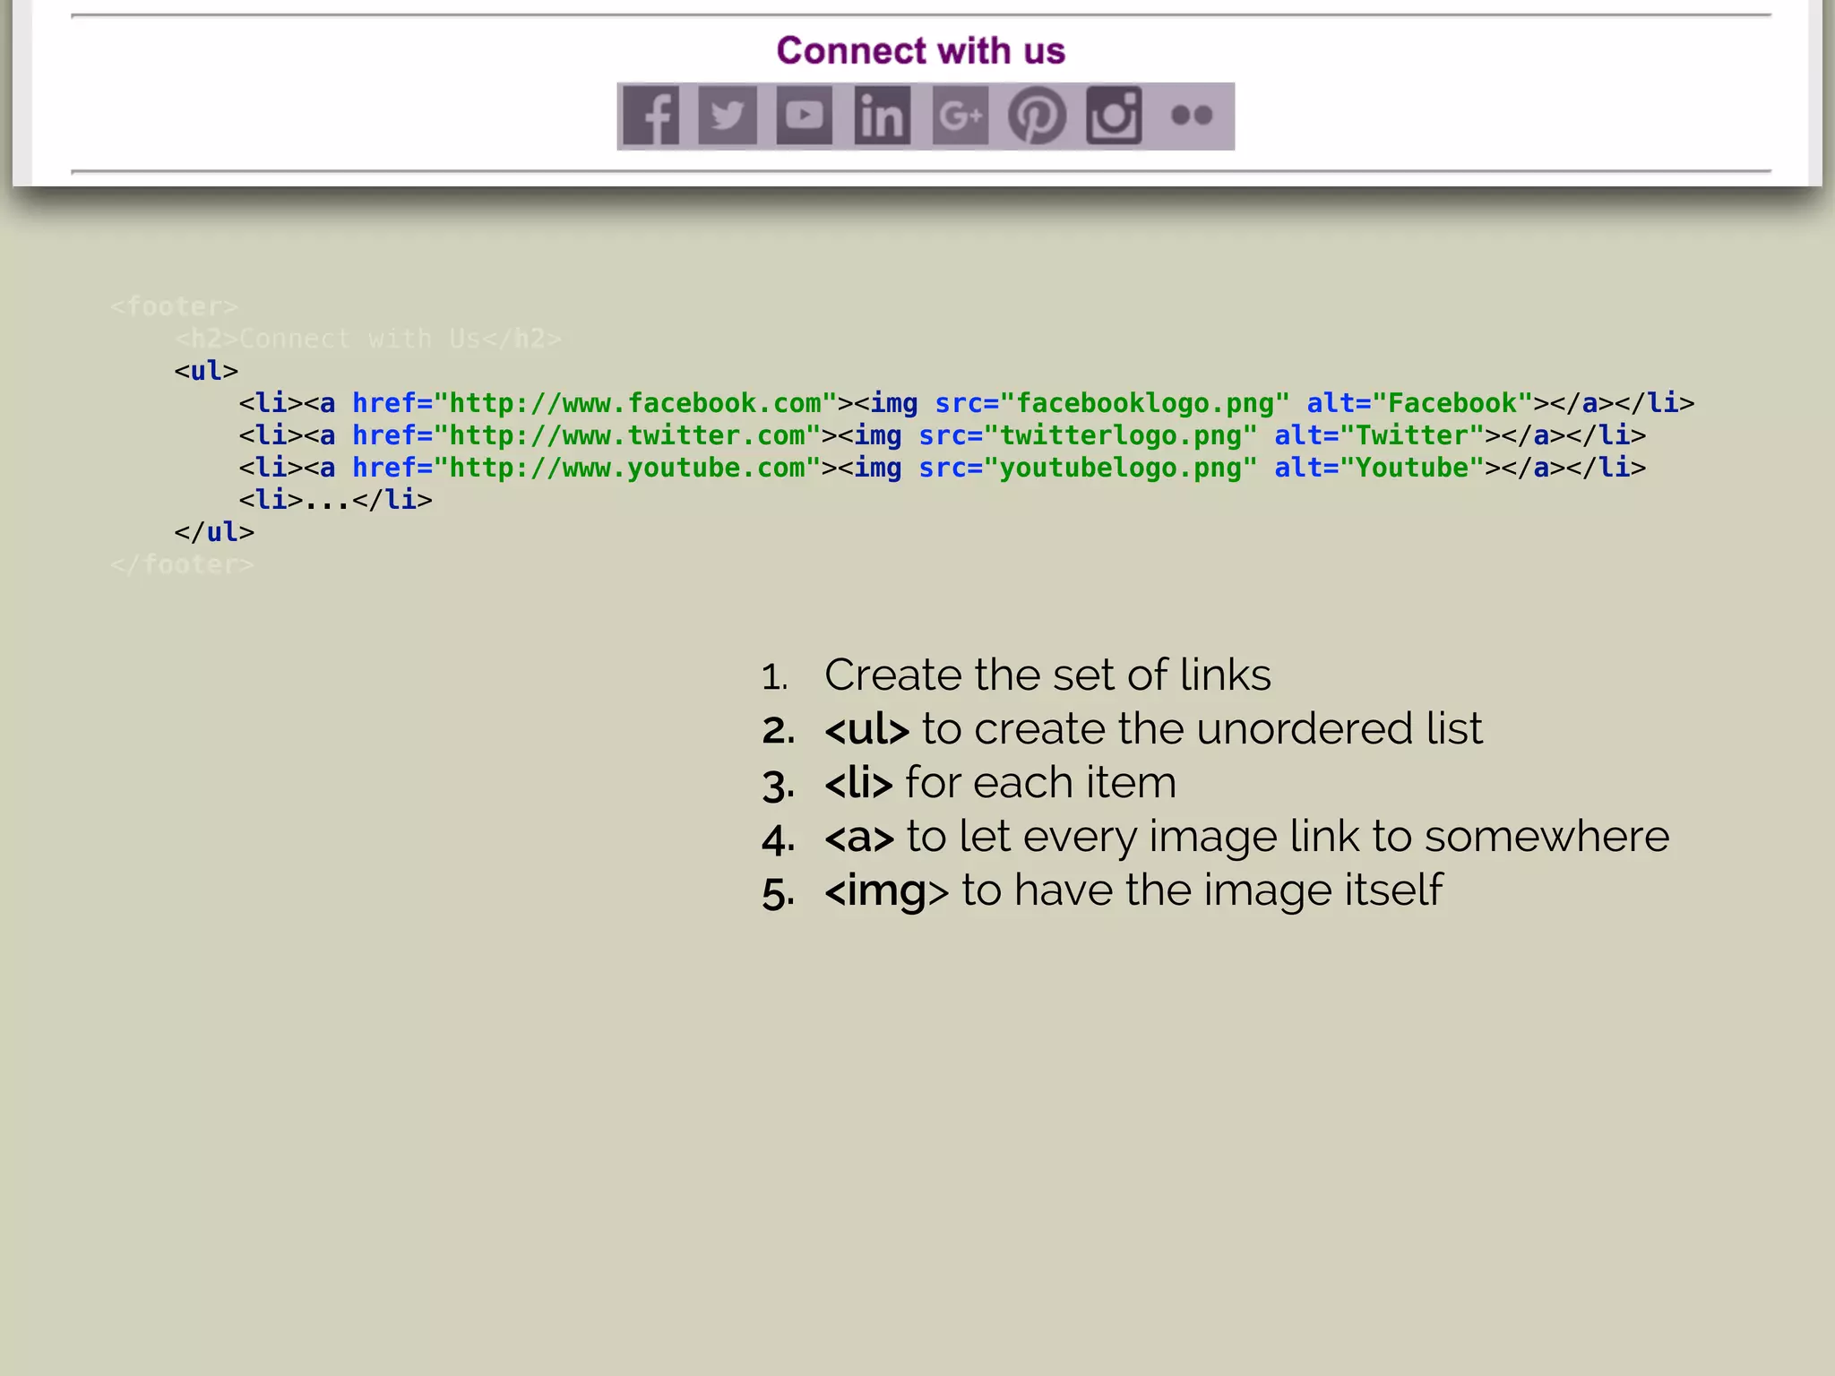
Task: Click step four about the a tag
Action: (x=1245, y=836)
